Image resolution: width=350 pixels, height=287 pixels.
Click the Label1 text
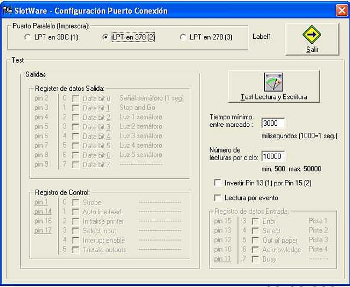point(261,37)
